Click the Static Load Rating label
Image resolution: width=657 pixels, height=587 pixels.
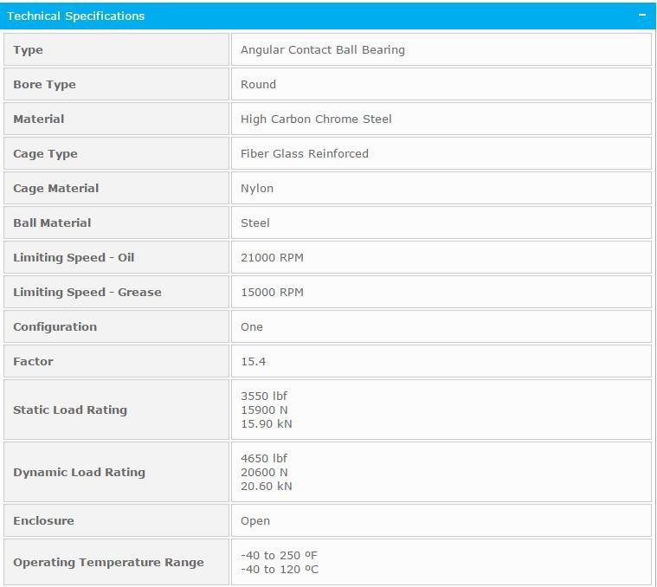[x=70, y=410]
